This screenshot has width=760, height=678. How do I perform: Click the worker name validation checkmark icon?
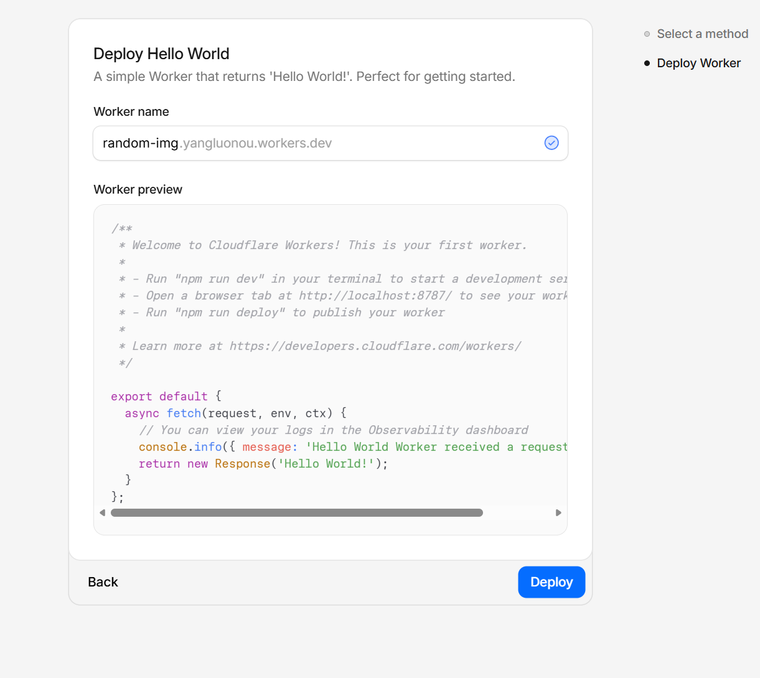tap(551, 143)
